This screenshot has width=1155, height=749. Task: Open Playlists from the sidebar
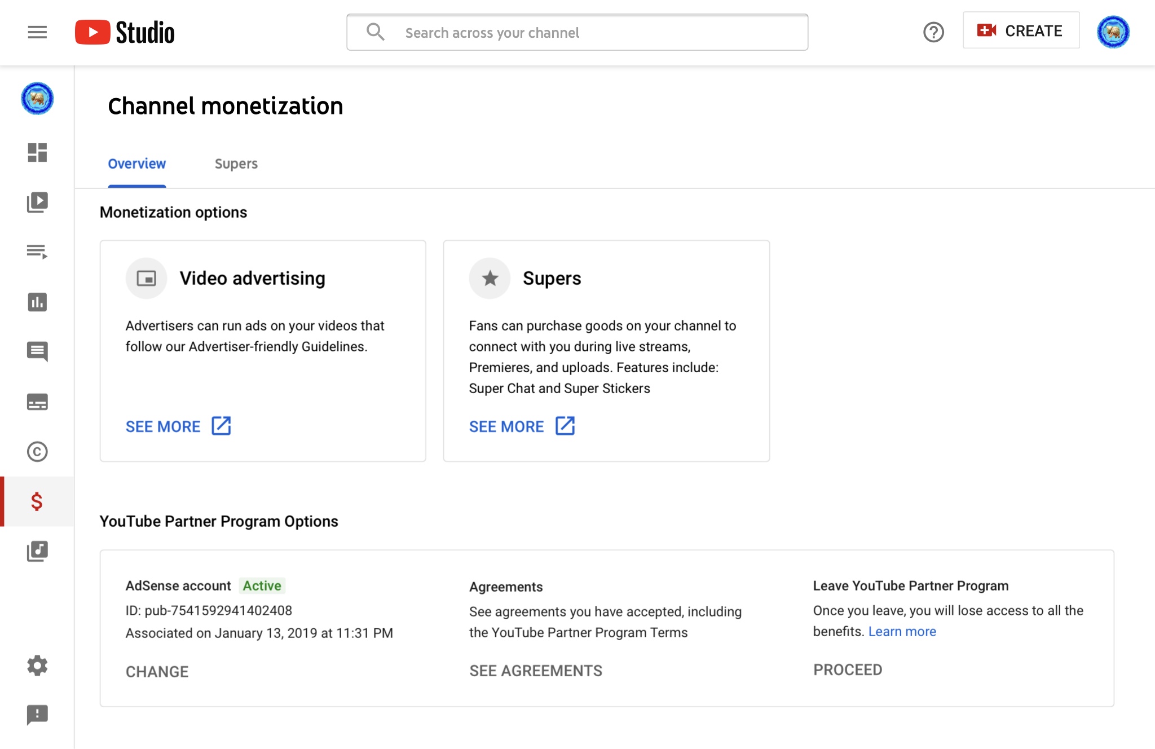coord(37,252)
